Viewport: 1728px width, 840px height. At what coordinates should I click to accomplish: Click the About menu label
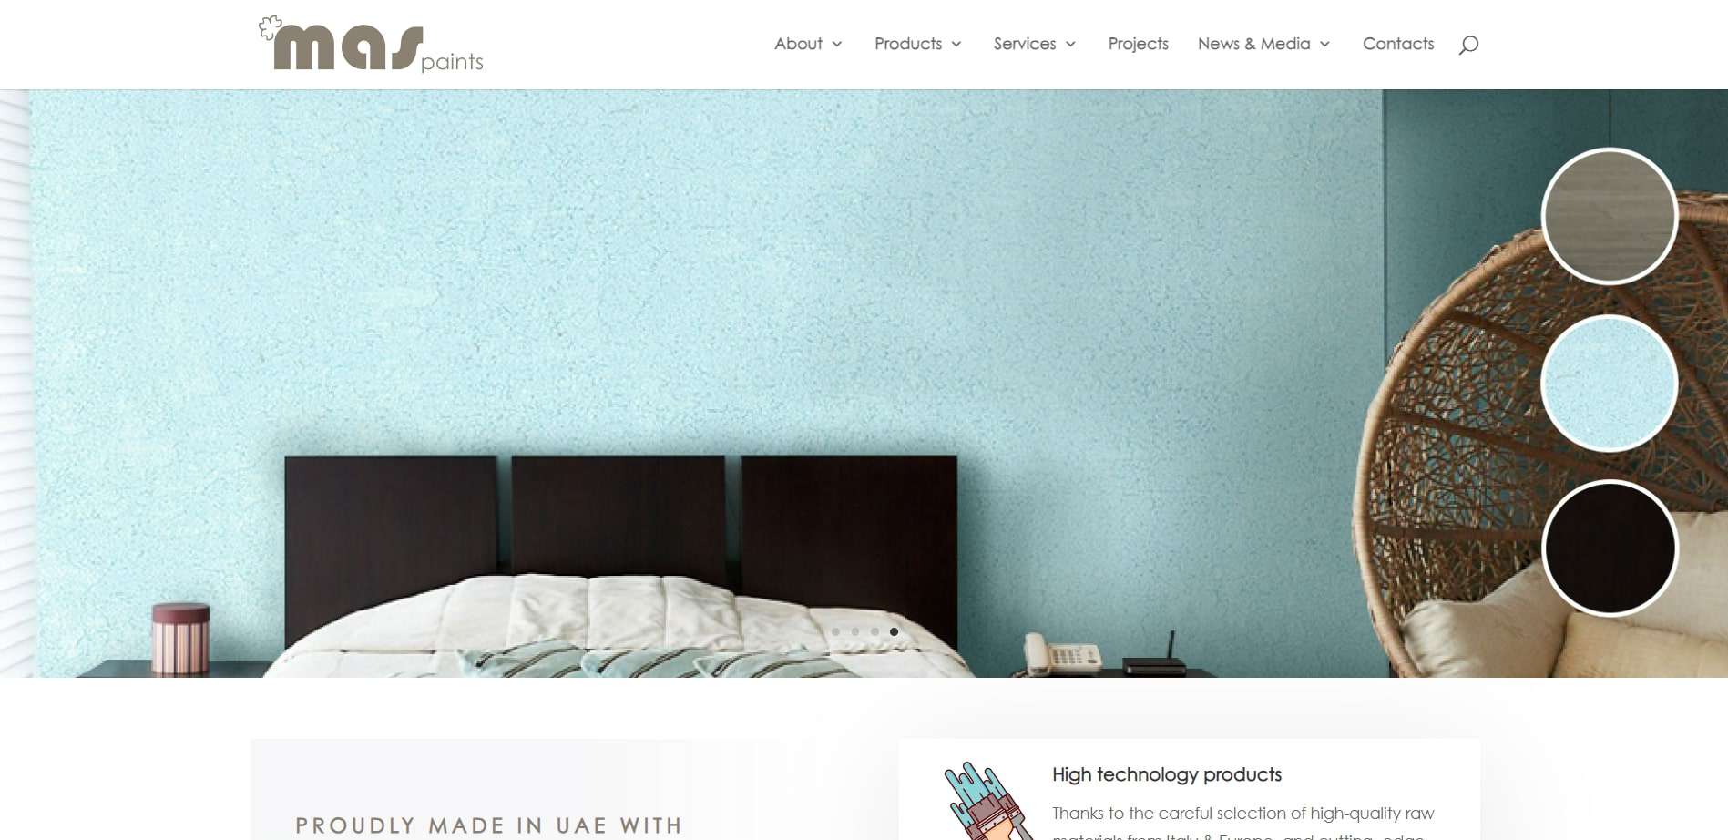coord(798,44)
